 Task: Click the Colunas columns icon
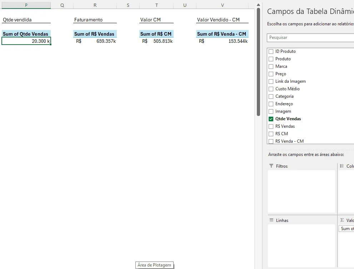341,166
